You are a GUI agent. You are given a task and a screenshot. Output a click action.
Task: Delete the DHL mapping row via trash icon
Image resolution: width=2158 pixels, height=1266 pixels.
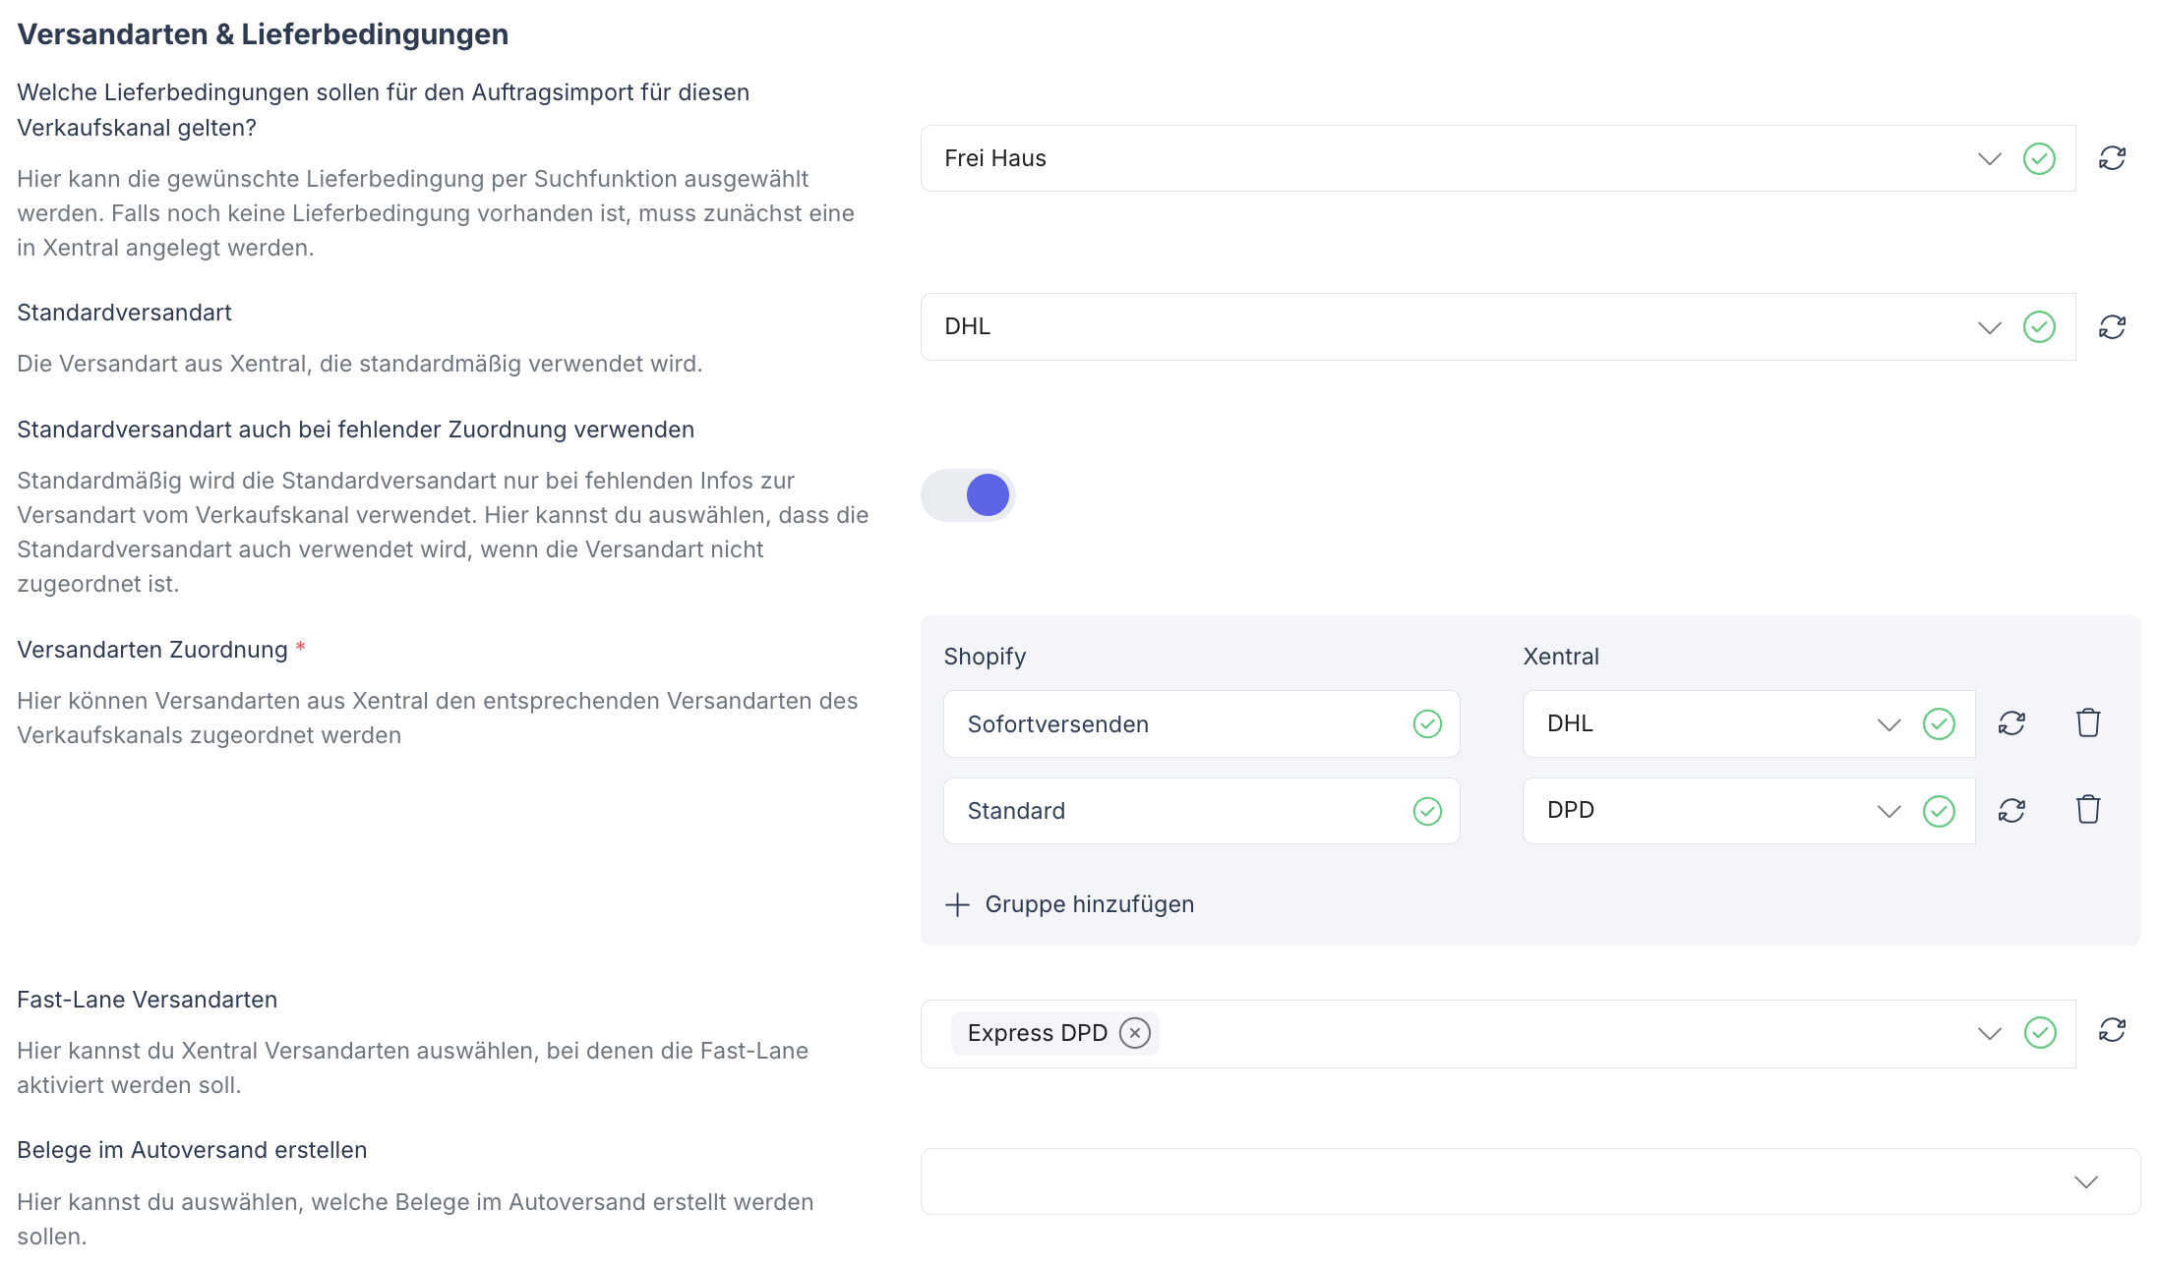coord(2087,723)
